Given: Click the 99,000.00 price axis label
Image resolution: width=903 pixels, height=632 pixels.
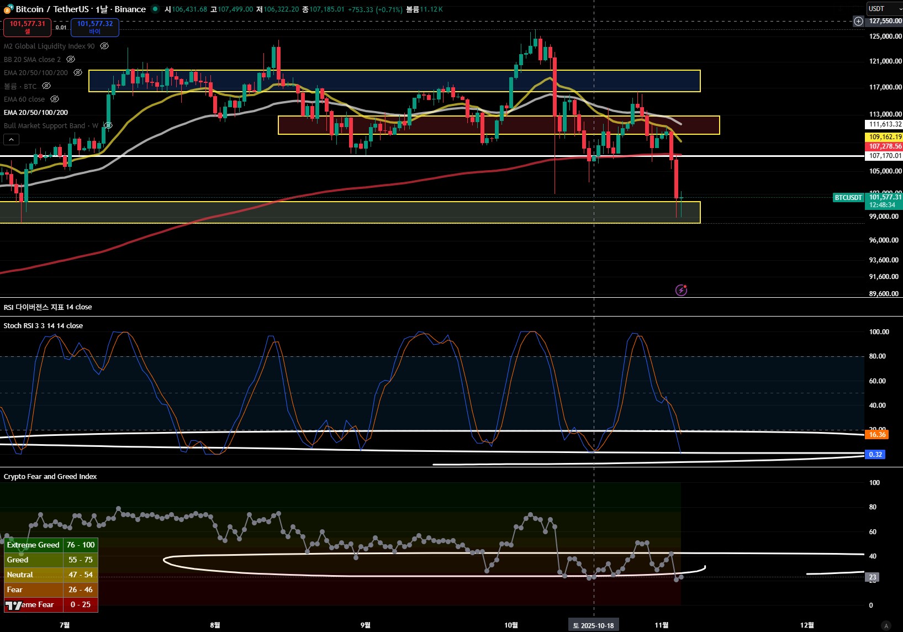Looking at the screenshot, I should 884,217.
